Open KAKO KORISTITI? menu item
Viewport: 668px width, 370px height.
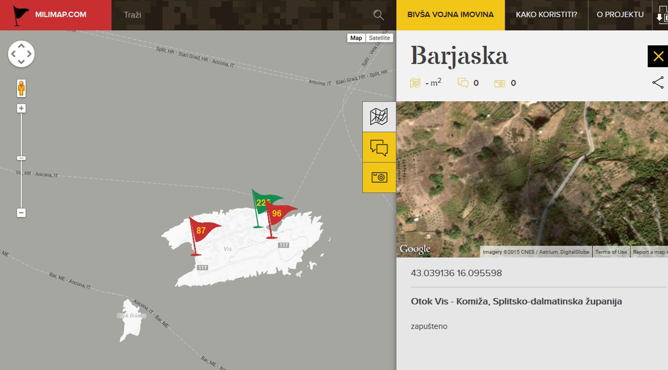click(x=546, y=15)
